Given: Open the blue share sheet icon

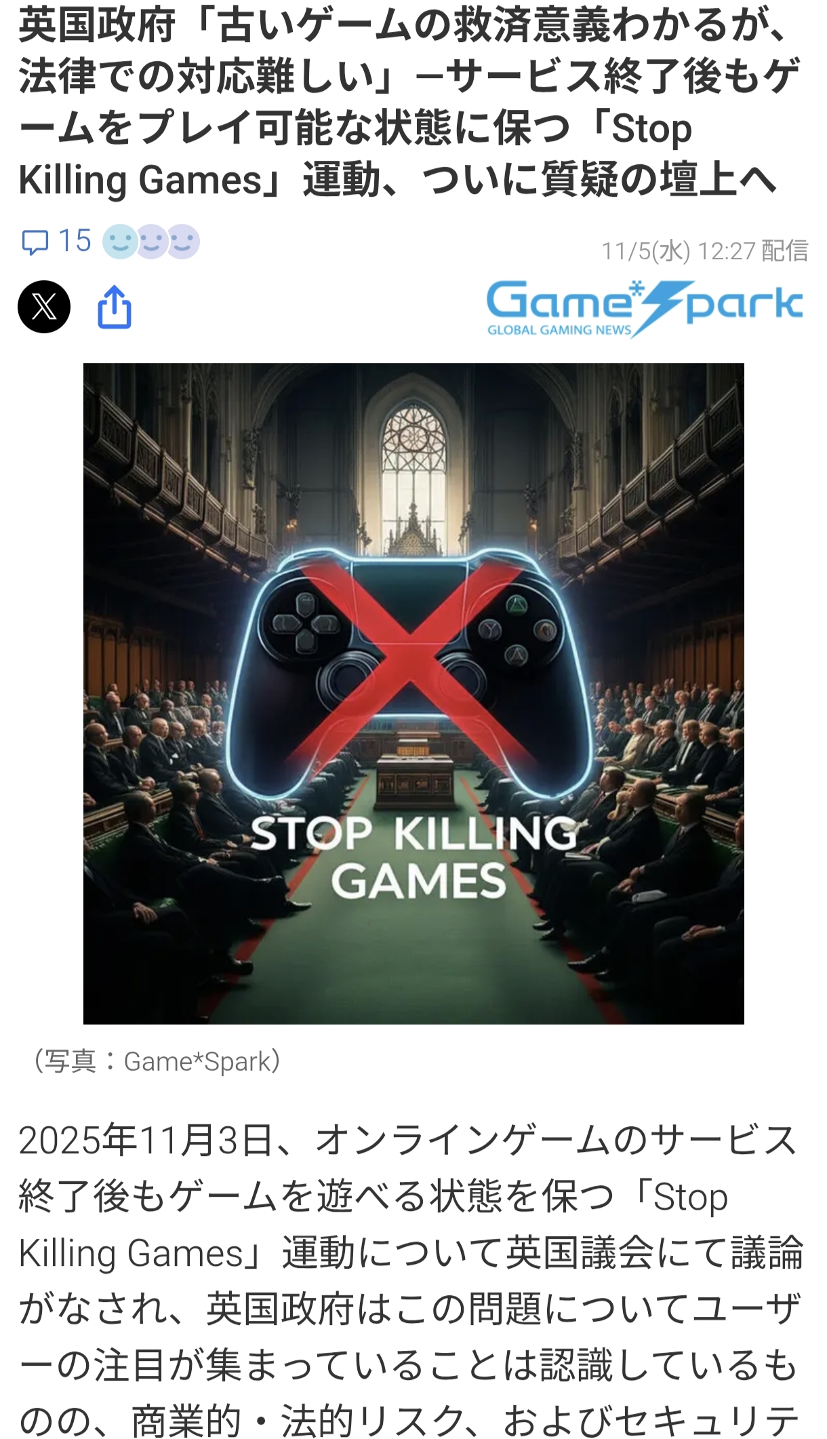Looking at the screenshot, I should click(x=115, y=307).
